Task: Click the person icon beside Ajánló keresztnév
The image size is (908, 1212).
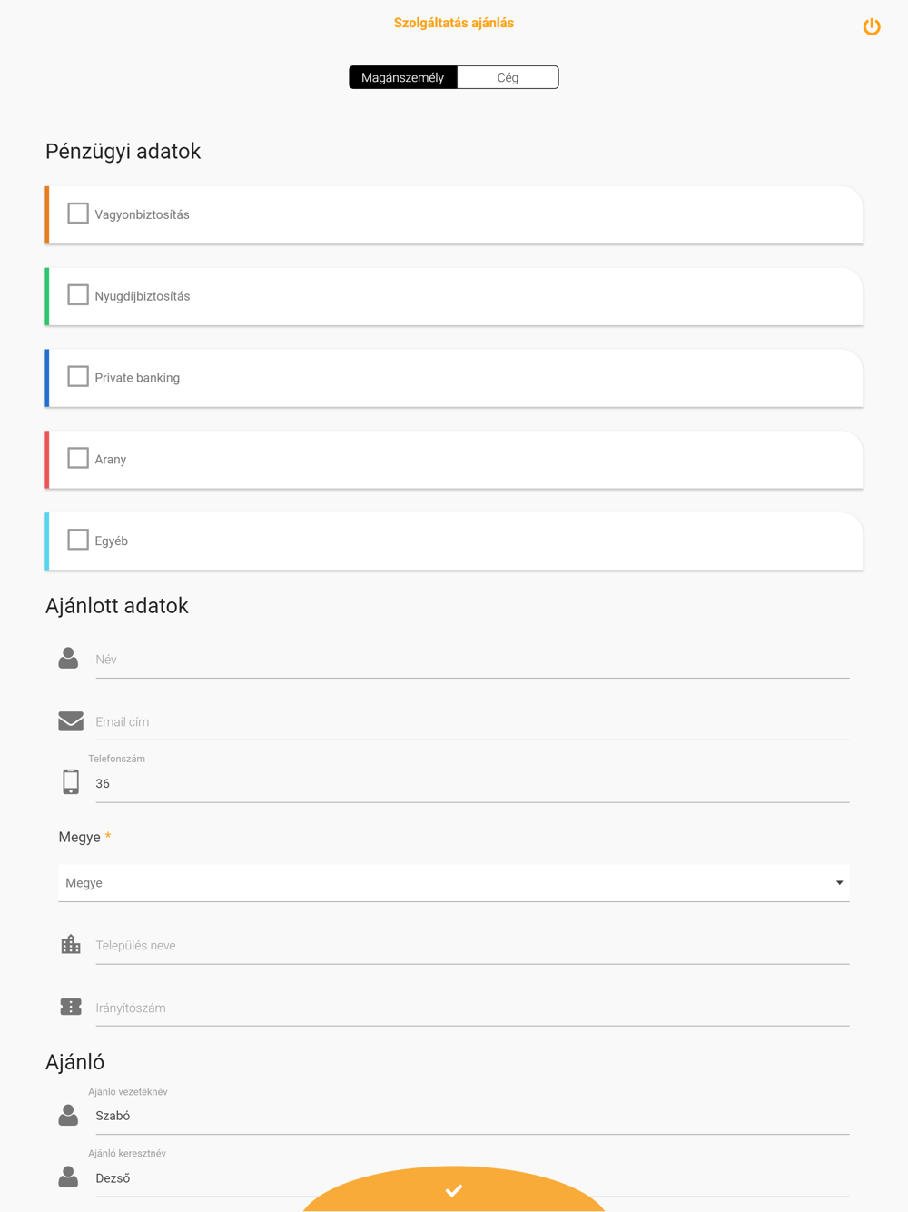Action: [68, 1177]
